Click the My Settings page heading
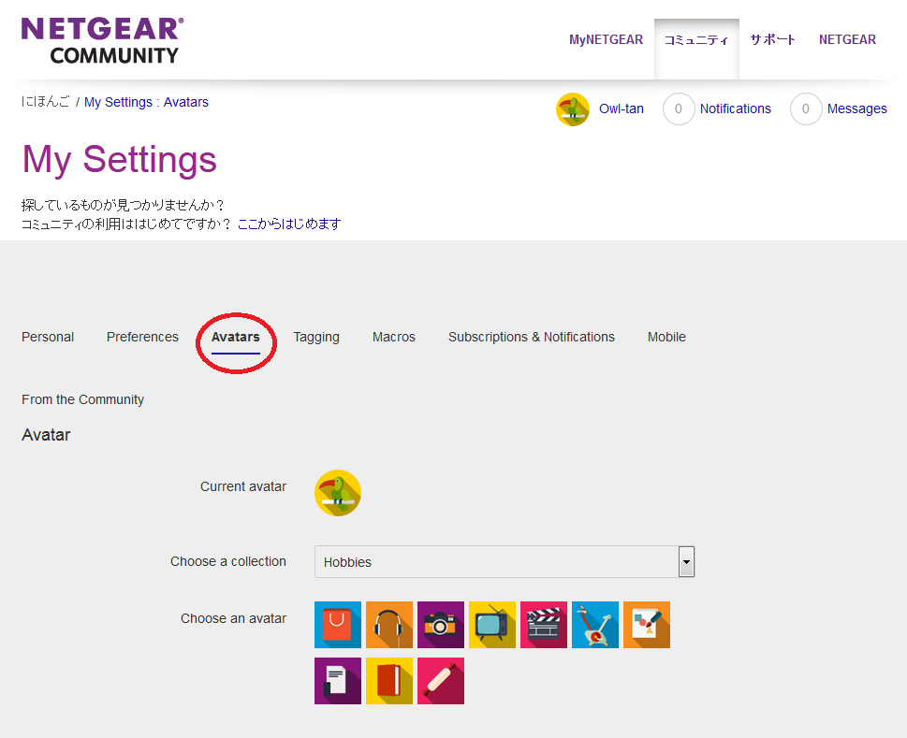Viewport: 907px width, 738px height. [x=119, y=160]
